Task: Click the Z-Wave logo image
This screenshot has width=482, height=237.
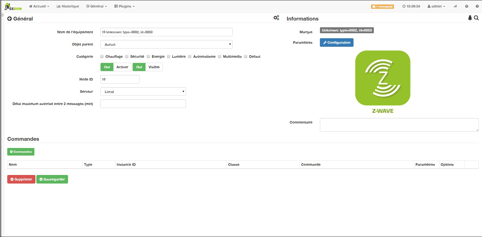Action: click(383, 82)
